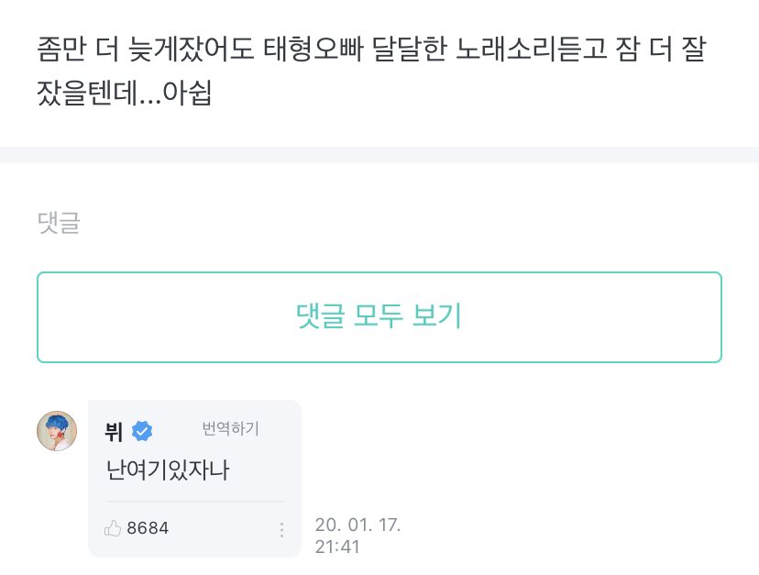Translate the comment with 번역하기
This screenshot has width=759, height=575.
(x=230, y=428)
